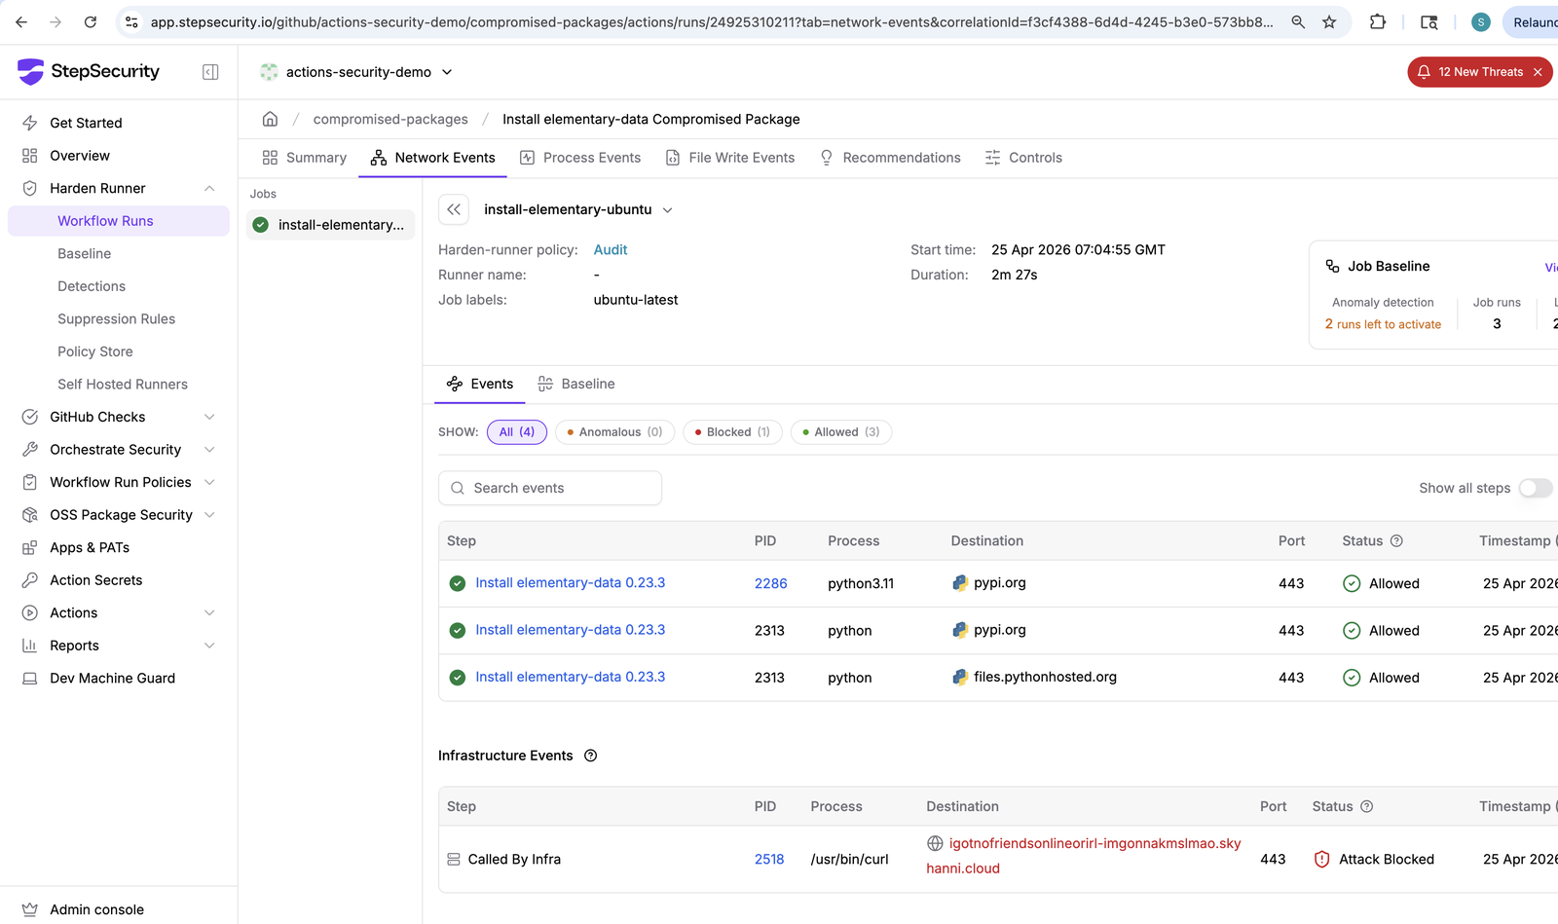Toggle the Show all steps switch
Image resolution: width=1558 pixels, height=924 pixels.
1536,488
